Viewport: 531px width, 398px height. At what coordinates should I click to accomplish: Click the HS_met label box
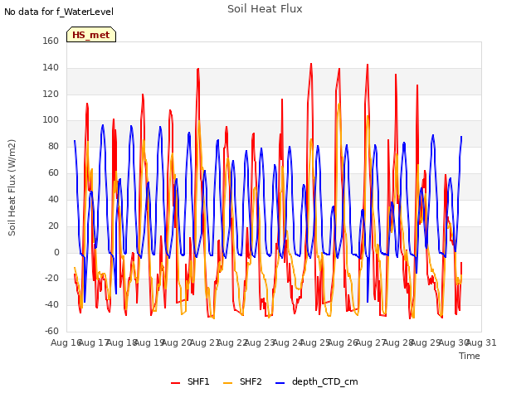click(91, 35)
